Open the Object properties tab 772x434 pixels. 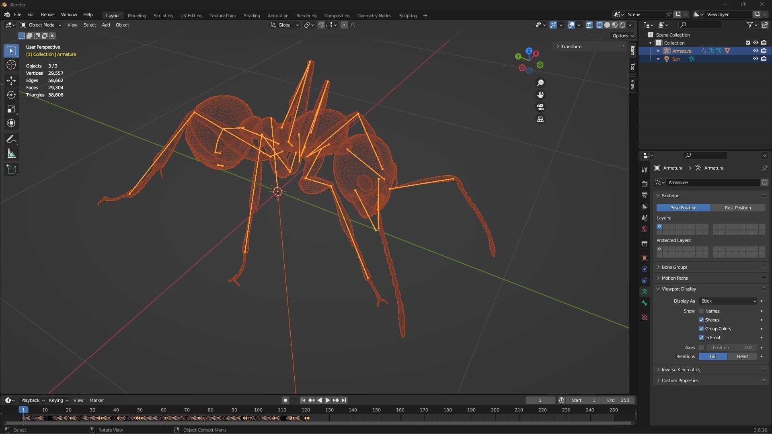pyautogui.click(x=645, y=258)
